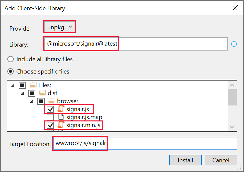Image resolution: width=244 pixels, height=172 pixels.
Task: Collapse the dist folder node
Action: point(22,93)
